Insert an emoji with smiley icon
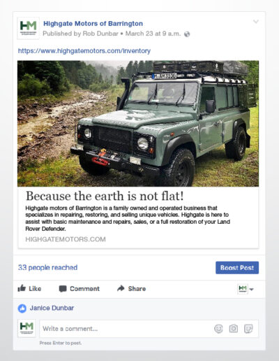 pos(218,329)
